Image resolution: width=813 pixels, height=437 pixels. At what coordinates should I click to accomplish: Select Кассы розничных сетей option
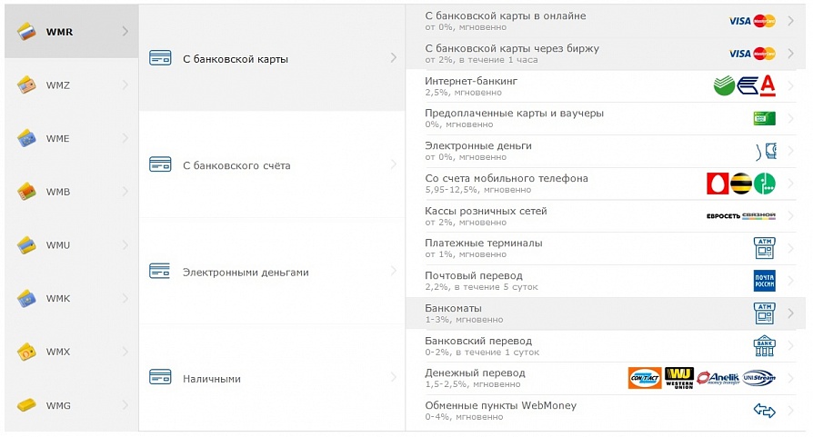[x=605, y=216]
